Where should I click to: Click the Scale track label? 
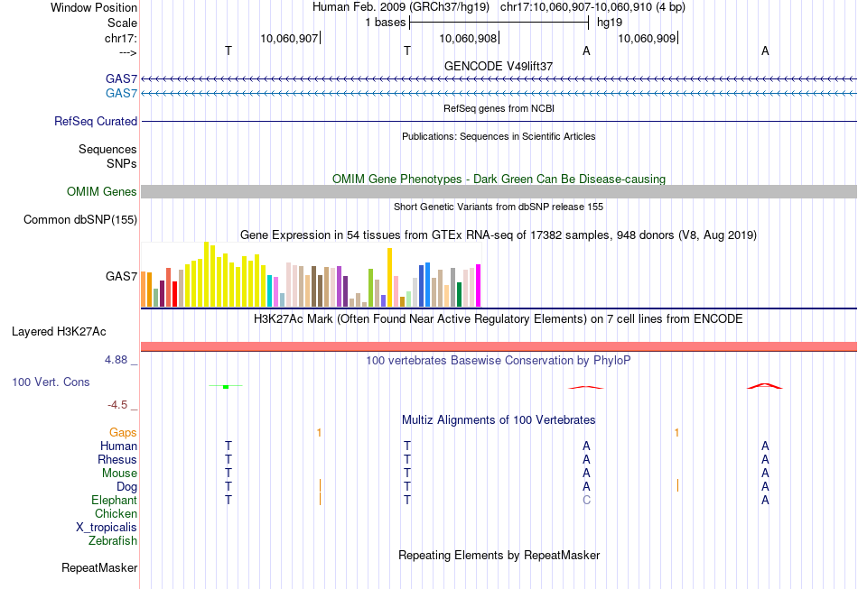point(122,23)
